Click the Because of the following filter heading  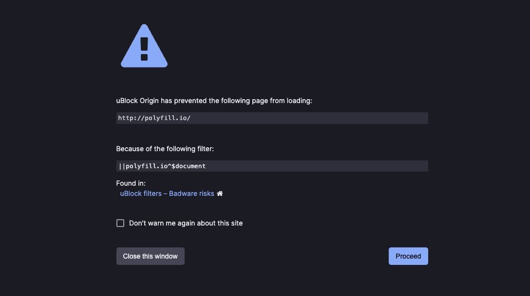pos(165,149)
